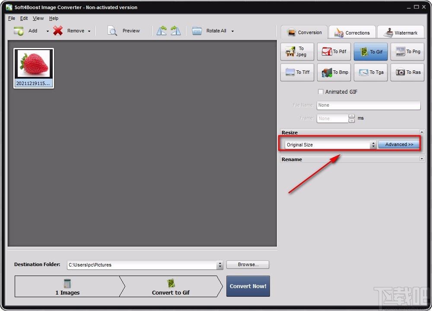Select the To Tga format
Image resolution: width=432 pixels, height=311 pixels.
pos(371,72)
